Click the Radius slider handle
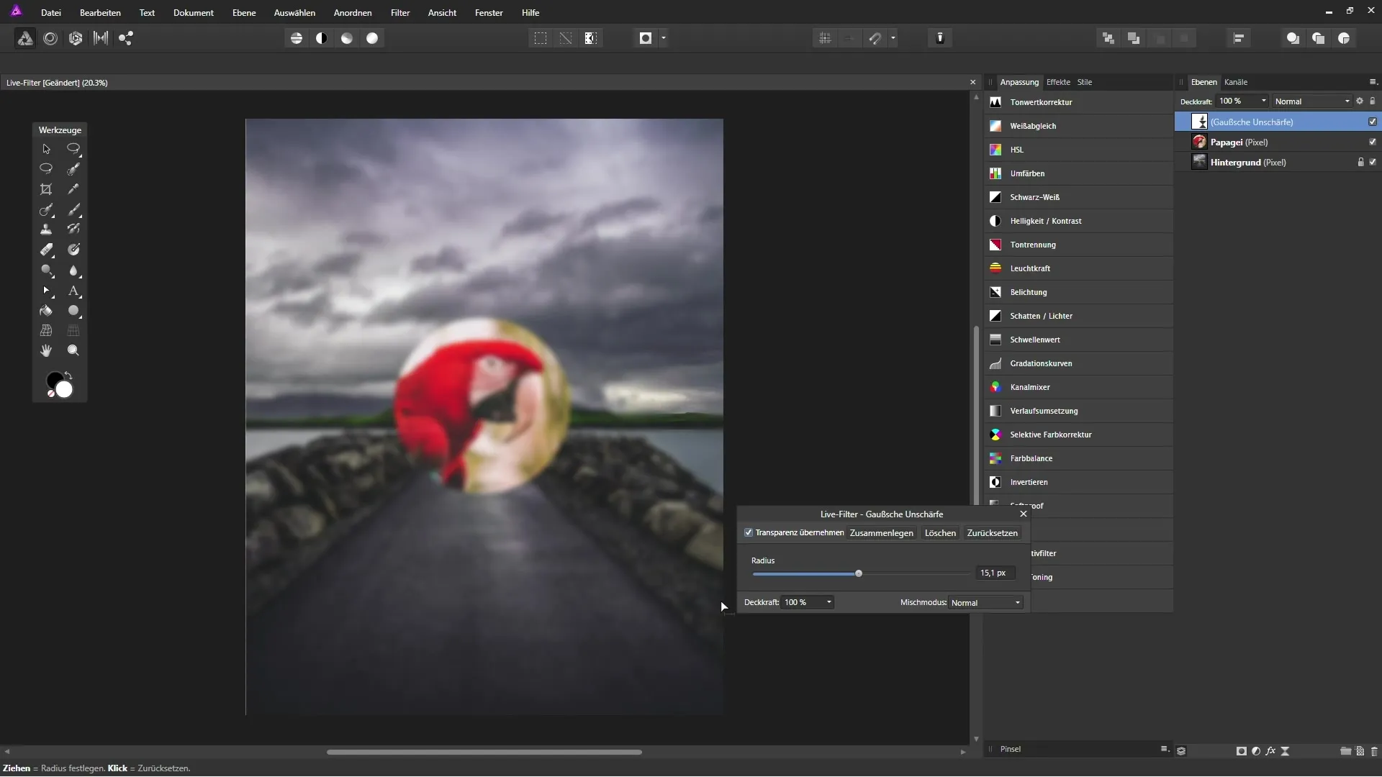The image size is (1382, 777). coord(859,573)
